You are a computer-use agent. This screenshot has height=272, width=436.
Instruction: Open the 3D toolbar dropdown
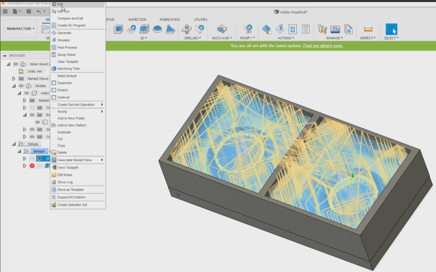click(x=144, y=38)
